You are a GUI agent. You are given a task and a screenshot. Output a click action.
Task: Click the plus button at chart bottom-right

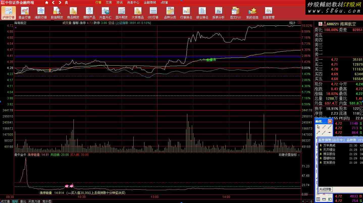click(303, 201)
